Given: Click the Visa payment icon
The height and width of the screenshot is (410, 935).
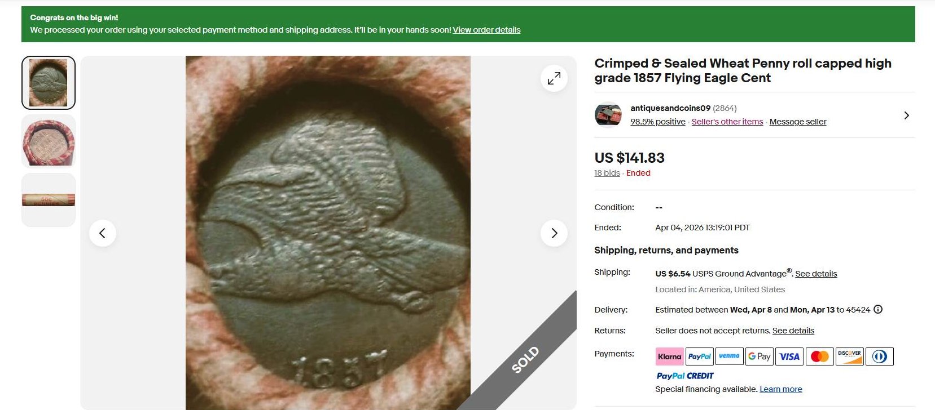Looking at the screenshot, I should click(789, 356).
